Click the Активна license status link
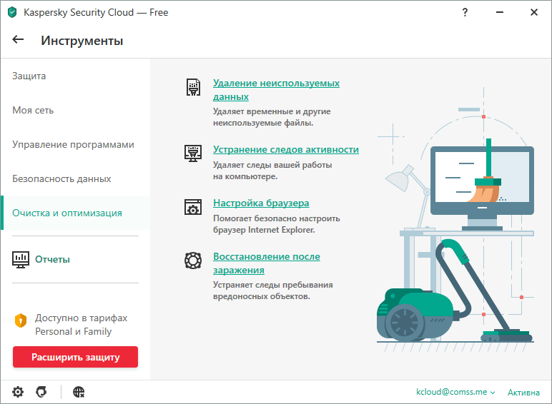552x404 pixels. coord(523,393)
